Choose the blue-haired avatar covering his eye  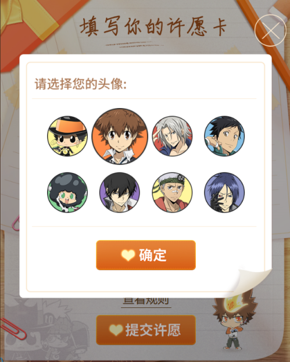(224, 192)
